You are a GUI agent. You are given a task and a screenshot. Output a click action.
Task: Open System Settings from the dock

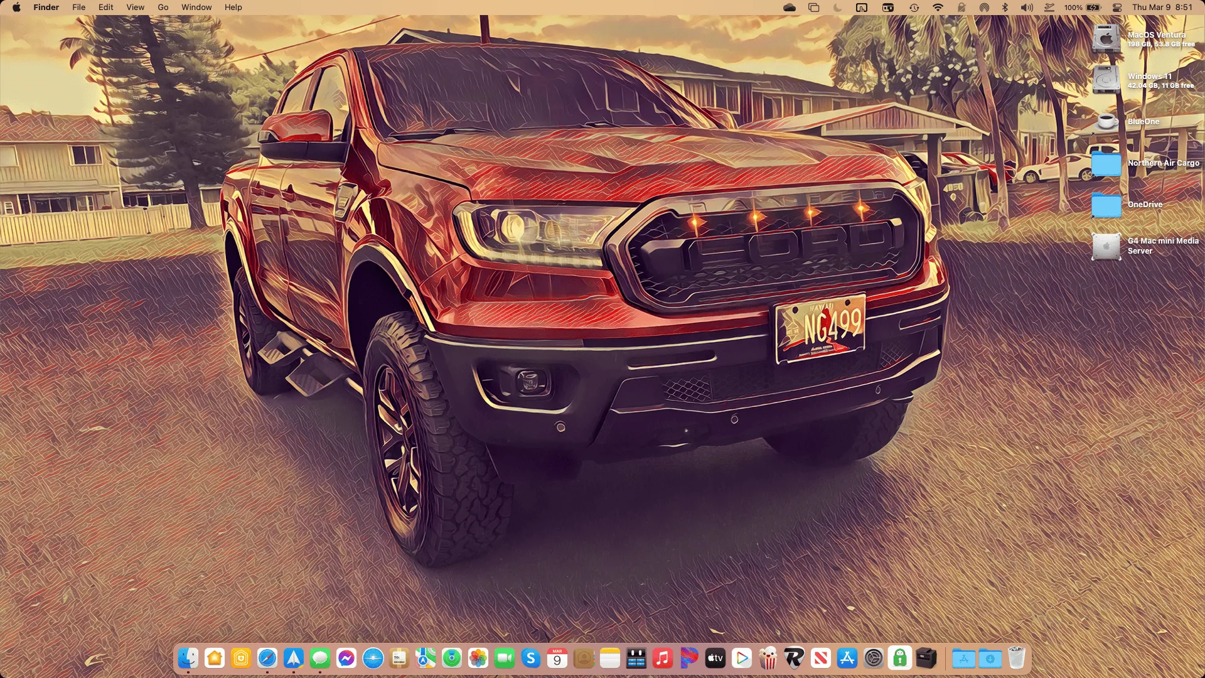click(874, 658)
